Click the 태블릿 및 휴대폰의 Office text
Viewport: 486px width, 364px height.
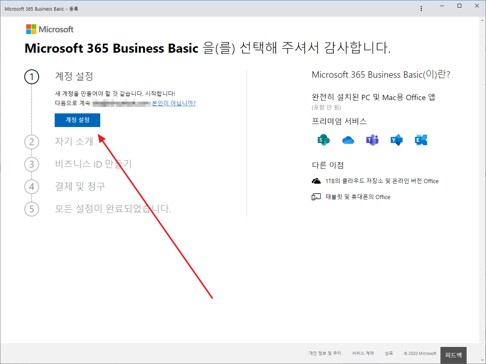pyautogui.click(x=358, y=197)
